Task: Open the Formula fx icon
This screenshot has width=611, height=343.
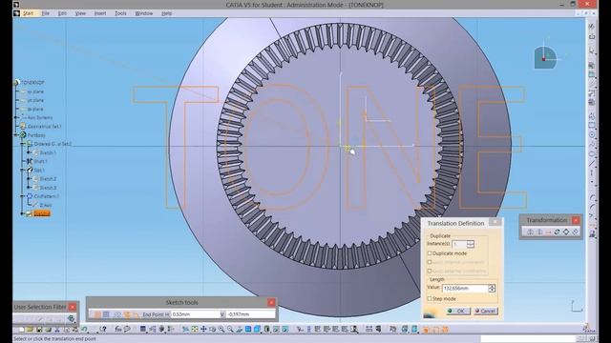Action: pos(118,329)
